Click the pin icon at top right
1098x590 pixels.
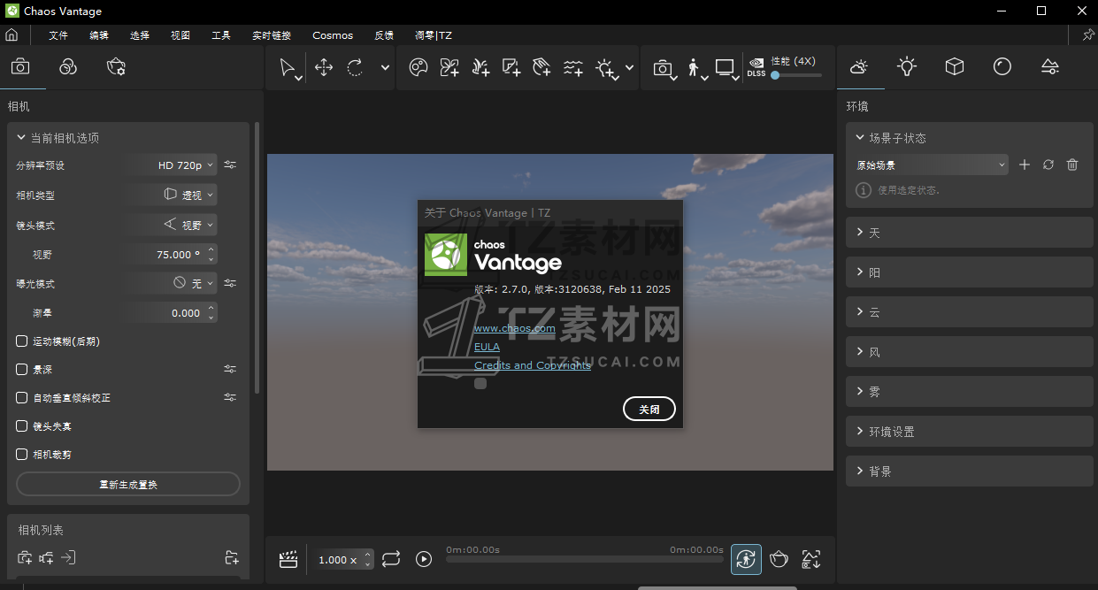tap(1088, 35)
